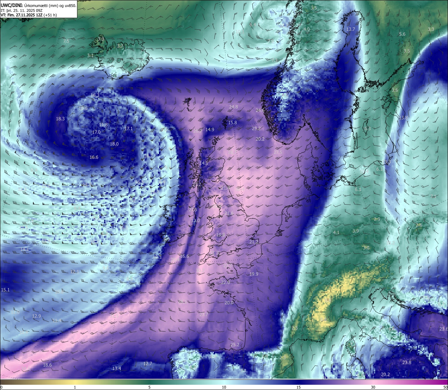448x390 pixels.
Task: Click the map value 13.8 over the Baltic states
Action: pyautogui.click(x=403, y=118)
